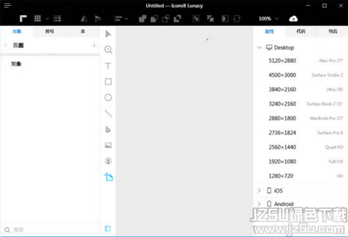348x237 pixels.
Task: Choose 2736×1824 Surface Pro 6 preset
Action: [301, 133]
